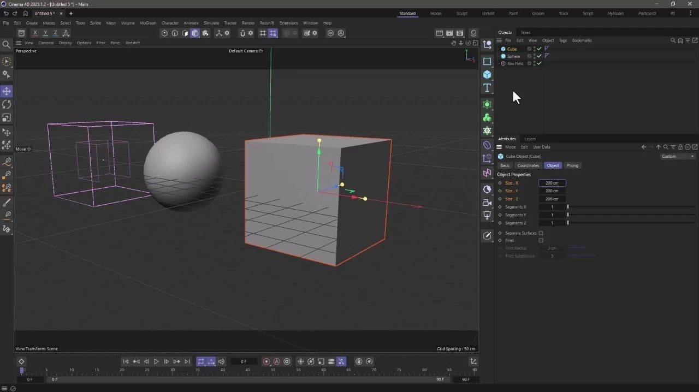Select the Scale tool
Viewport: 699px width, 392px height.
click(x=7, y=118)
